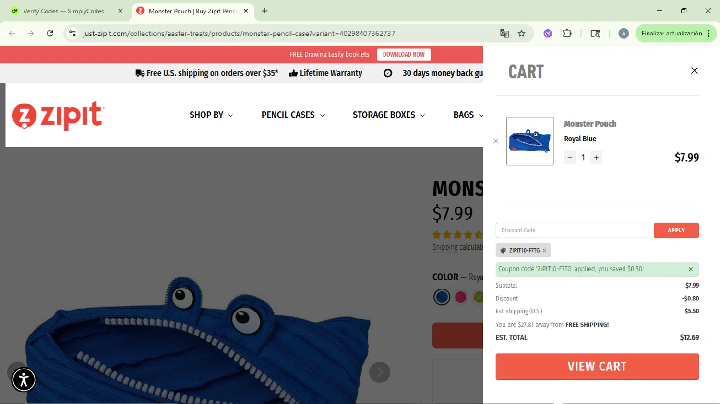720x404 pixels.
Task: Open site information icon in address bar
Action: (x=72, y=34)
